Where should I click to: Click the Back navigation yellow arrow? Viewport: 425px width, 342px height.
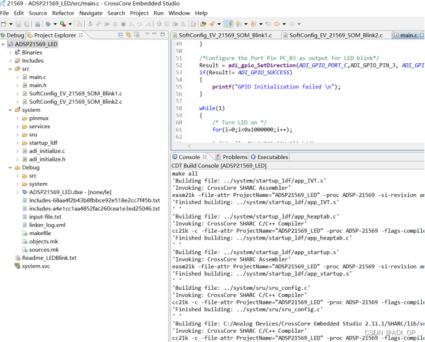point(277,24)
